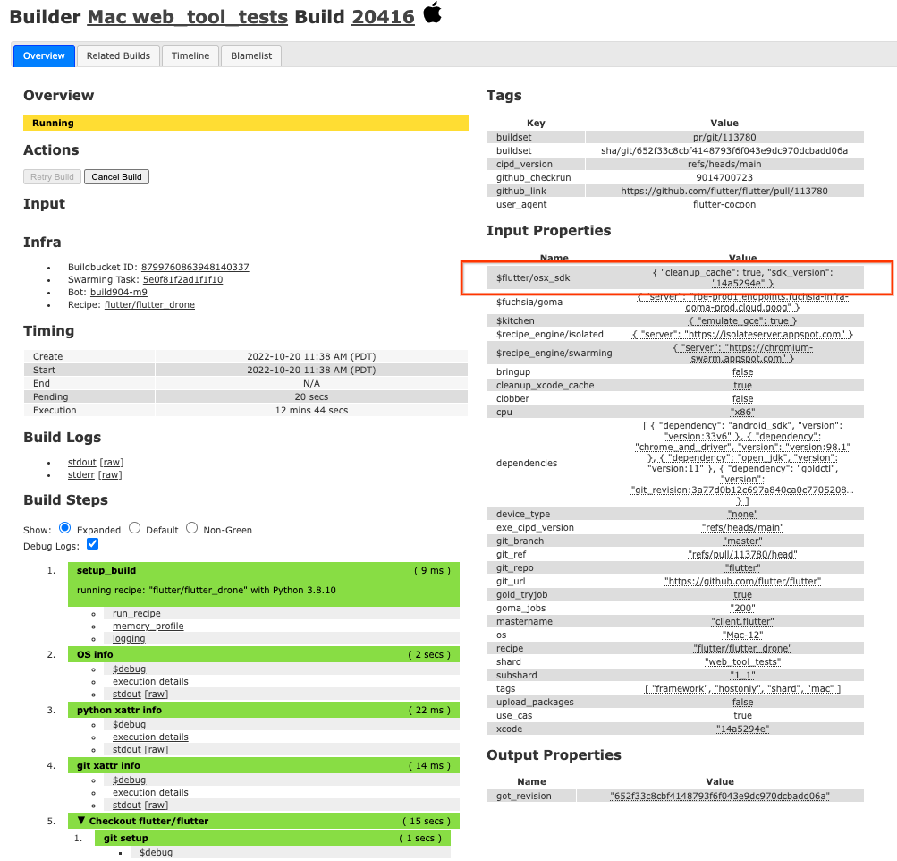Select the Default show option
897x861 pixels.
[x=134, y=529]
